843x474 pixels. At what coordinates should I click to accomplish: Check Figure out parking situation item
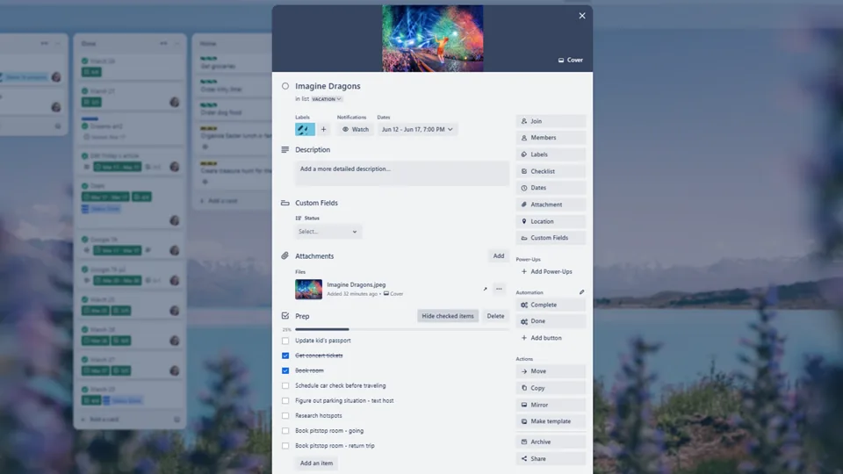point(285,401)
